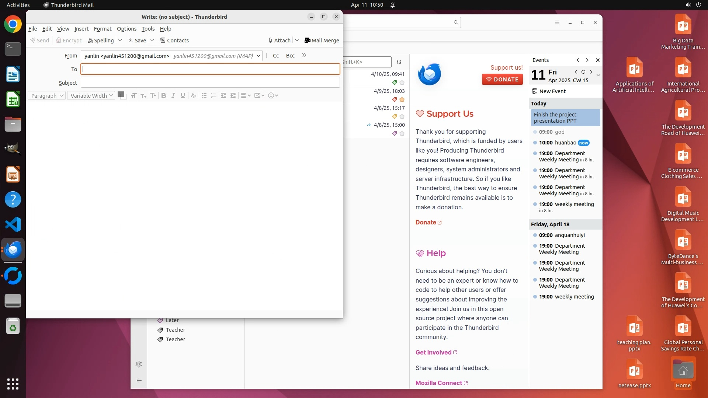Expand the From sender address dropdown
This screenshot has width=708, height=398.
point(258,56)
